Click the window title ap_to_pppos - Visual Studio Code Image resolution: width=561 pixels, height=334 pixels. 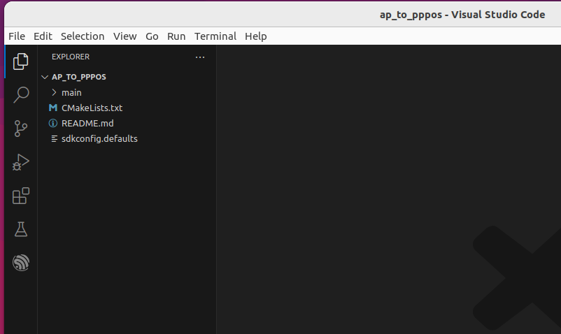[462, 15]
